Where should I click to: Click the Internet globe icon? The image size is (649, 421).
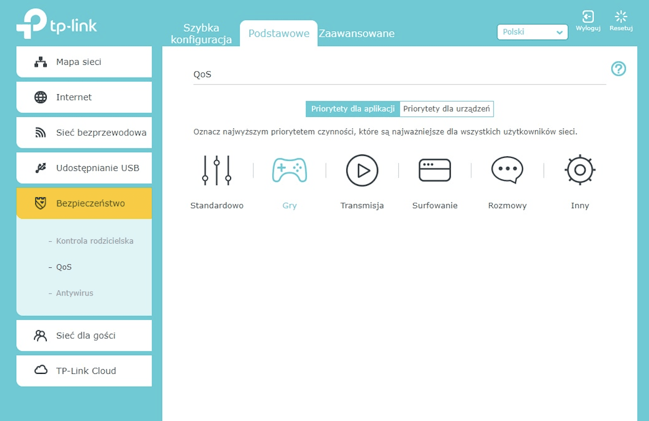point(41,97)
